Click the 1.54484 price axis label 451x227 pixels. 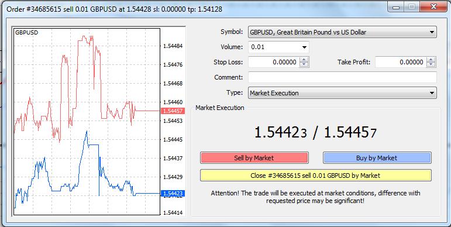pos(173,46)
